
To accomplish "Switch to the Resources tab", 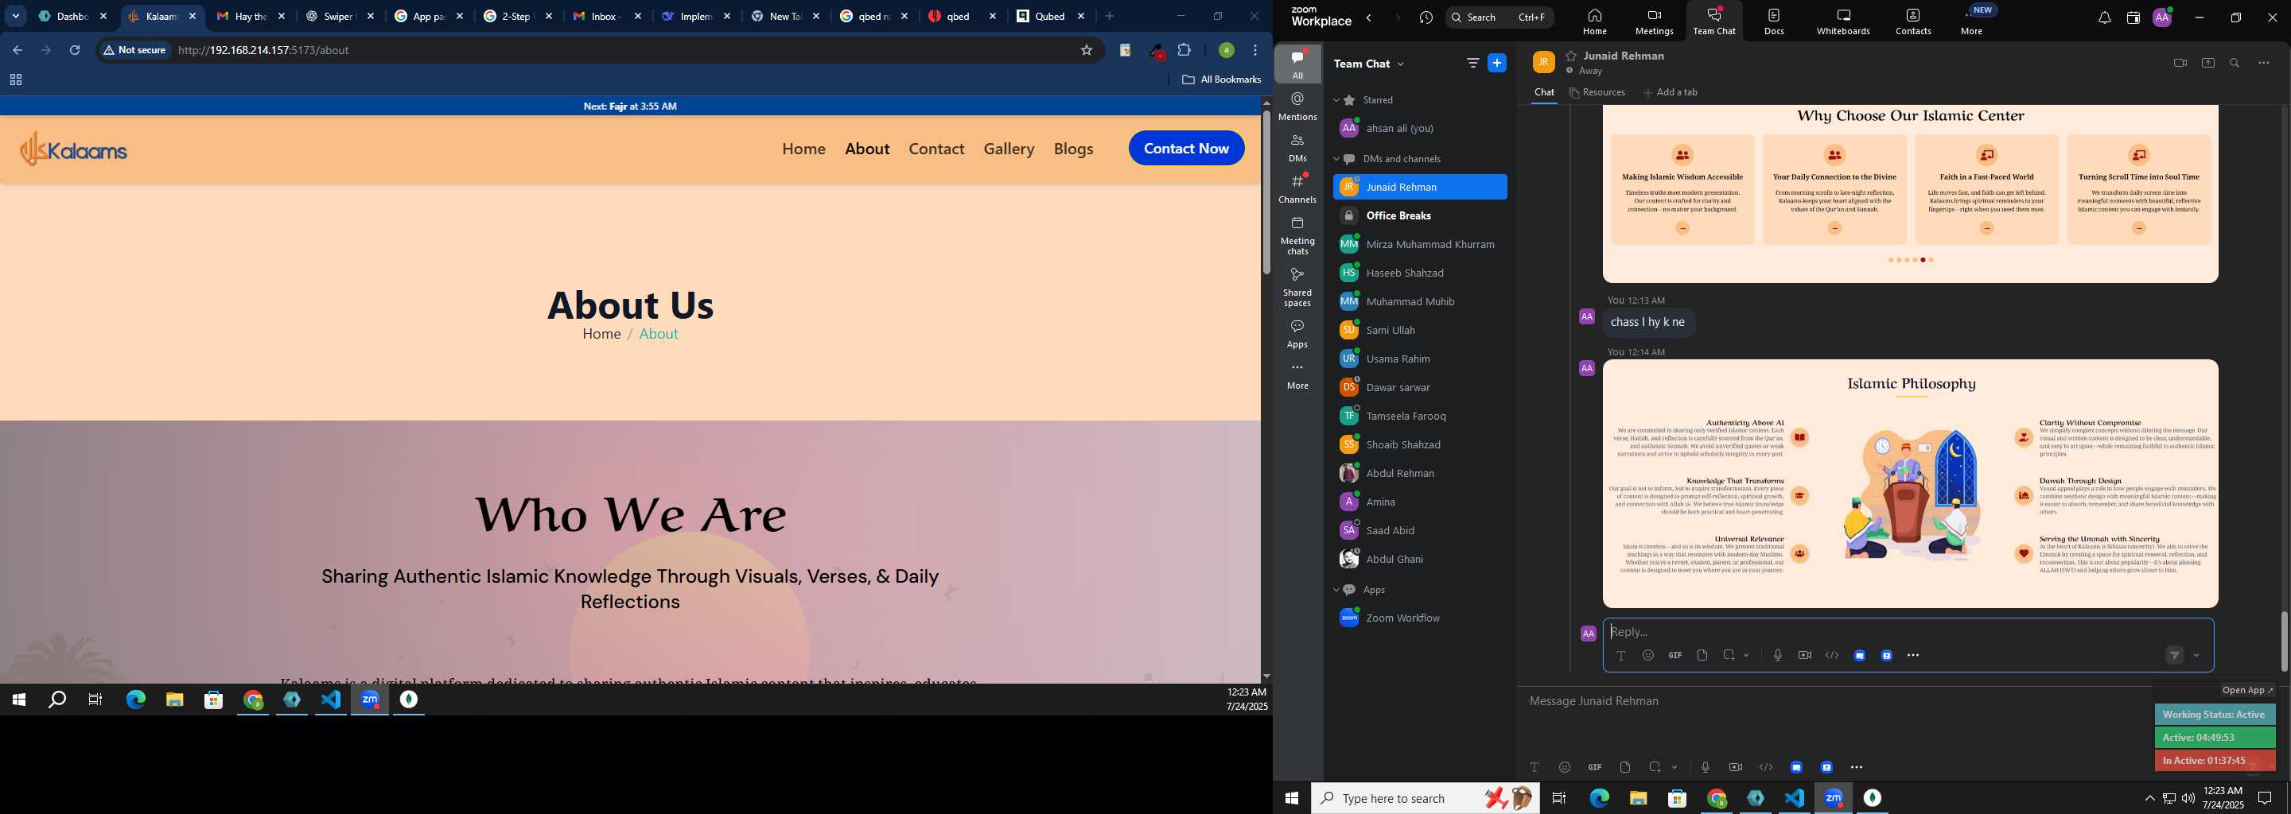I will [x=1597, y=92].
